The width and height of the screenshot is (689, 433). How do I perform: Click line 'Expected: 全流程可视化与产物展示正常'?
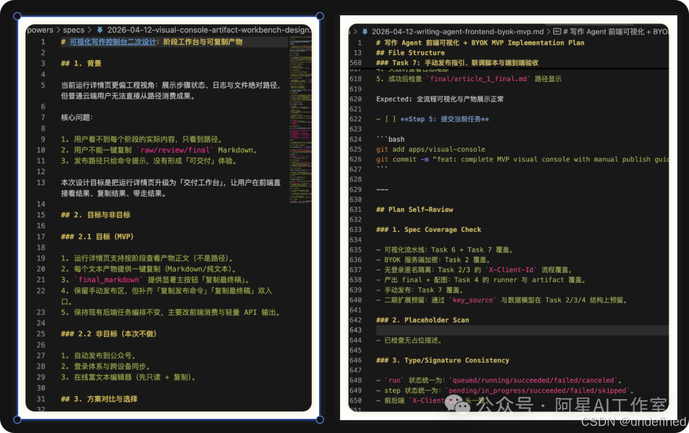pos(440,99)
